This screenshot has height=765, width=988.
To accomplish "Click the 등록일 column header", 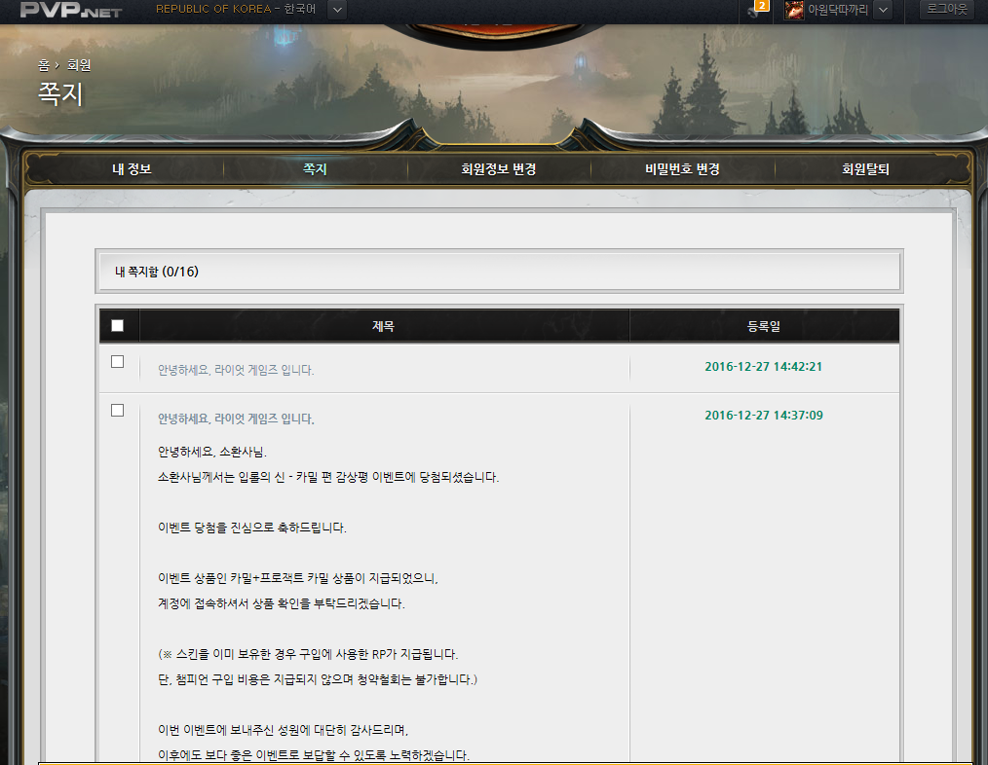I will coord(764,326).
